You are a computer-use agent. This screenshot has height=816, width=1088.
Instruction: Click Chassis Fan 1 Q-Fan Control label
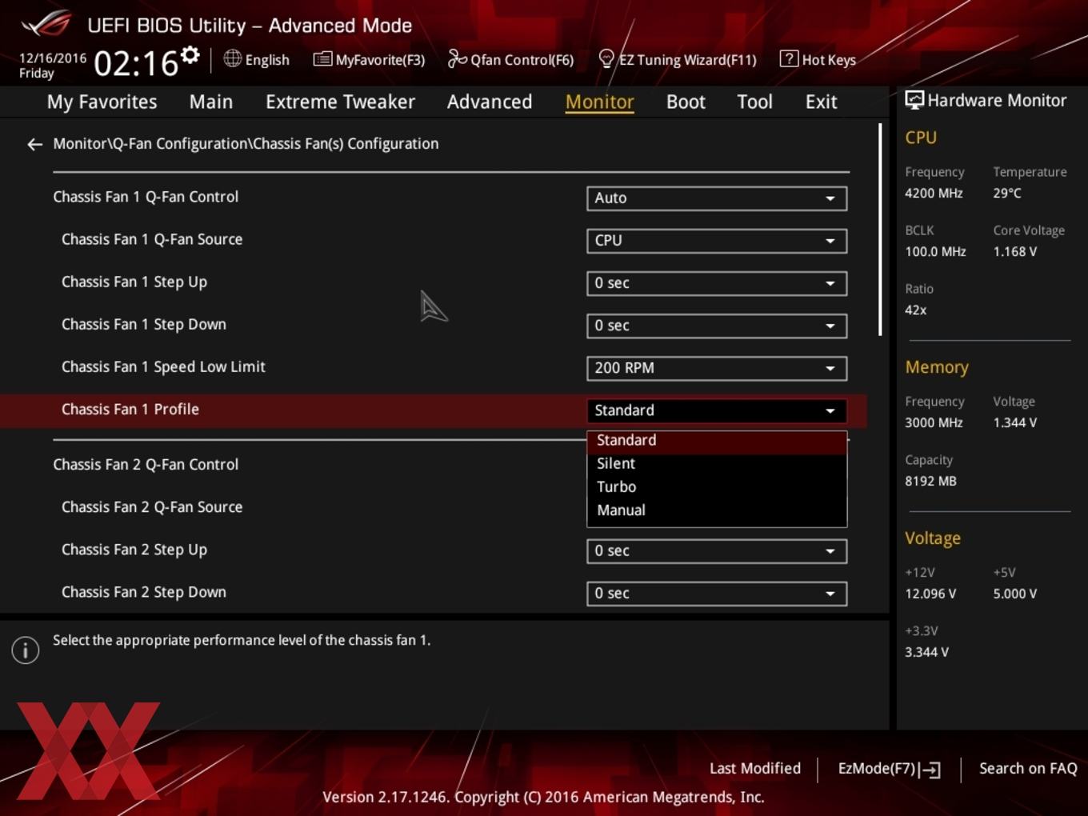(x=146, y=197)
